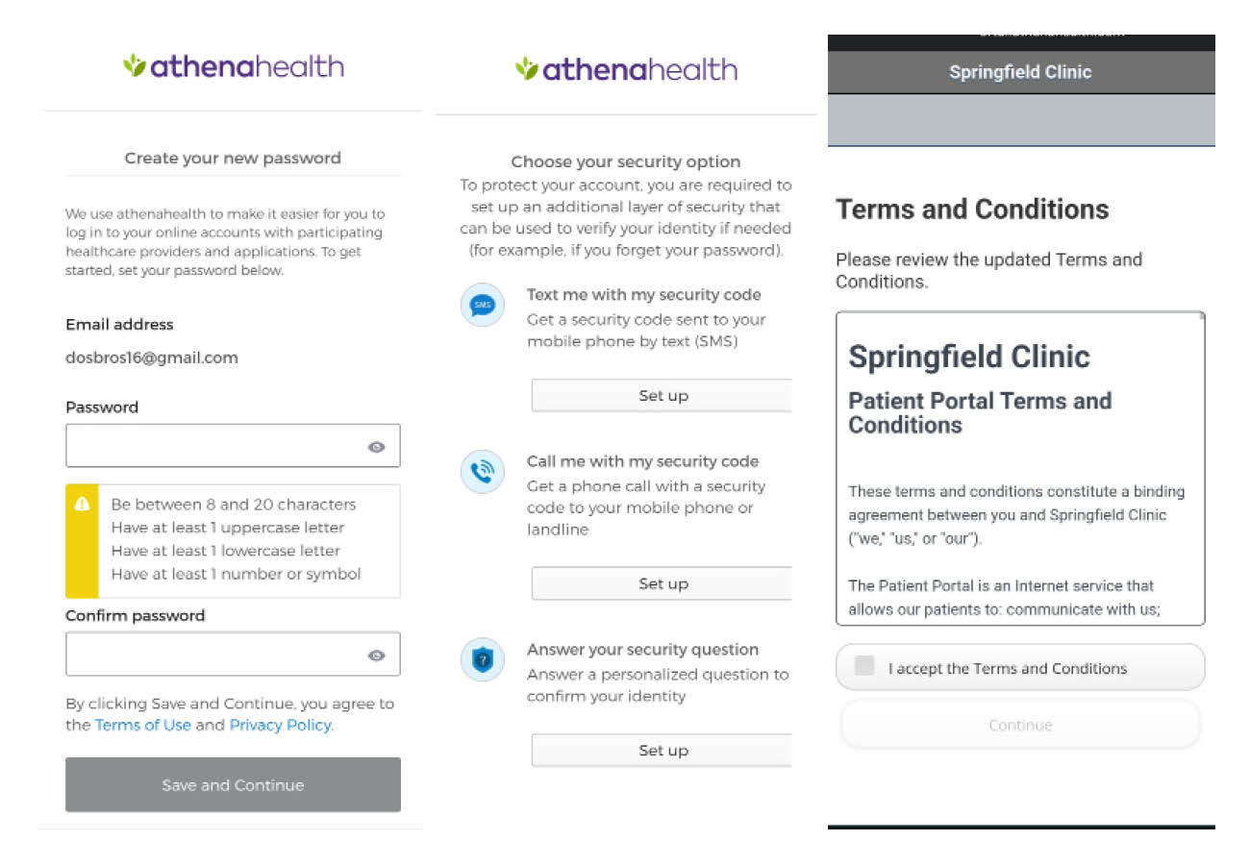This screenshot has width=1250, height=865.
Task: Click Set up for phone call verification
Action: [x=662, y=583]
